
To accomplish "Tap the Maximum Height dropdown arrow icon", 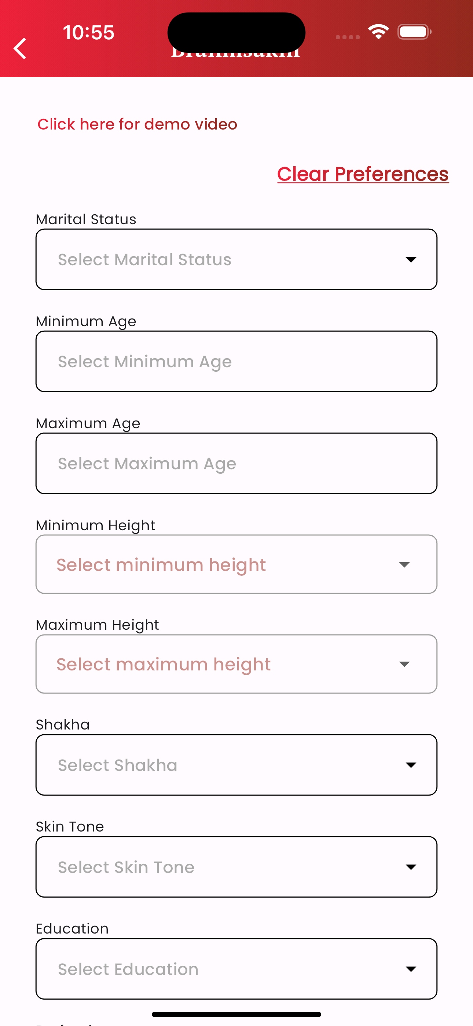I will coord(404,664).
